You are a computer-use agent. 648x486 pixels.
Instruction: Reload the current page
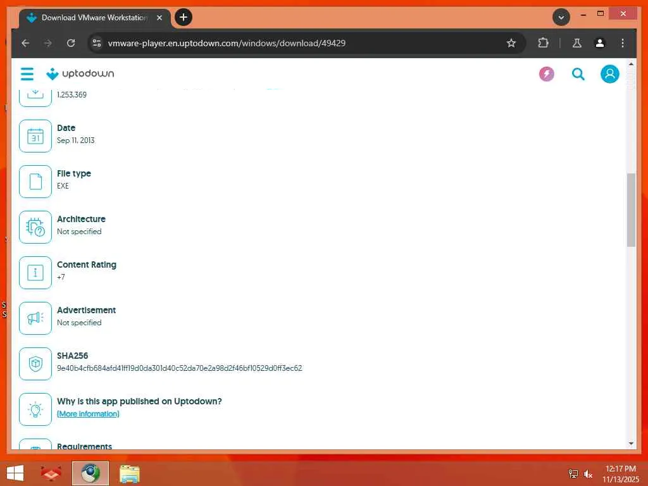pos(71,43)
